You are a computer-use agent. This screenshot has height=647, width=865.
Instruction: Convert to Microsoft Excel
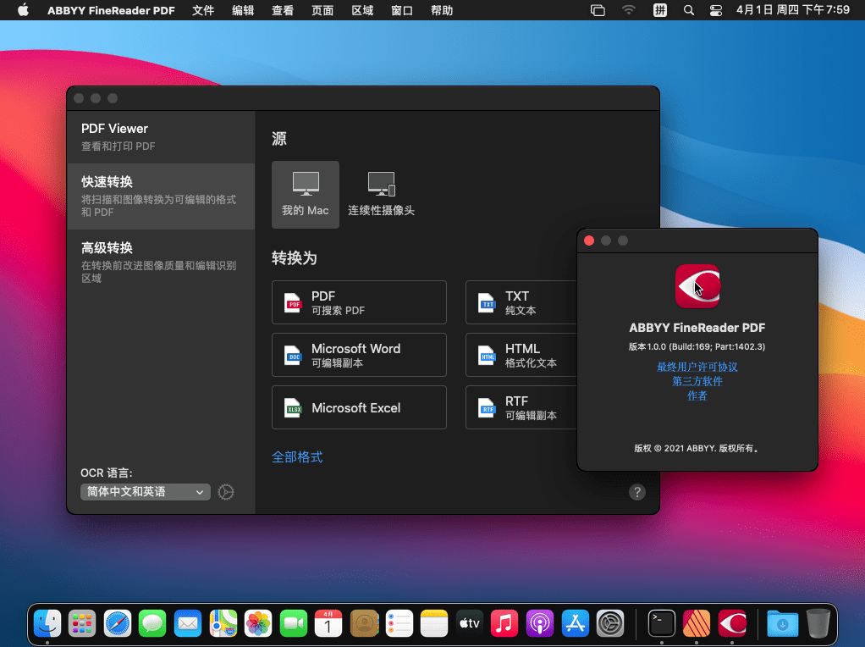click(x=359, y=407)
